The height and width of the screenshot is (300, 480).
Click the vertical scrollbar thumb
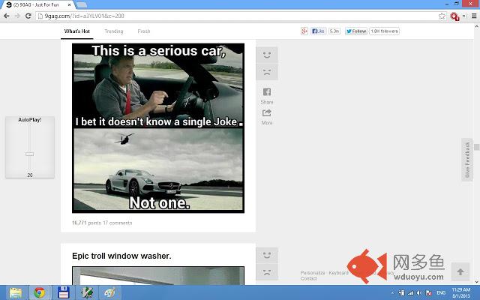[477, 147]
